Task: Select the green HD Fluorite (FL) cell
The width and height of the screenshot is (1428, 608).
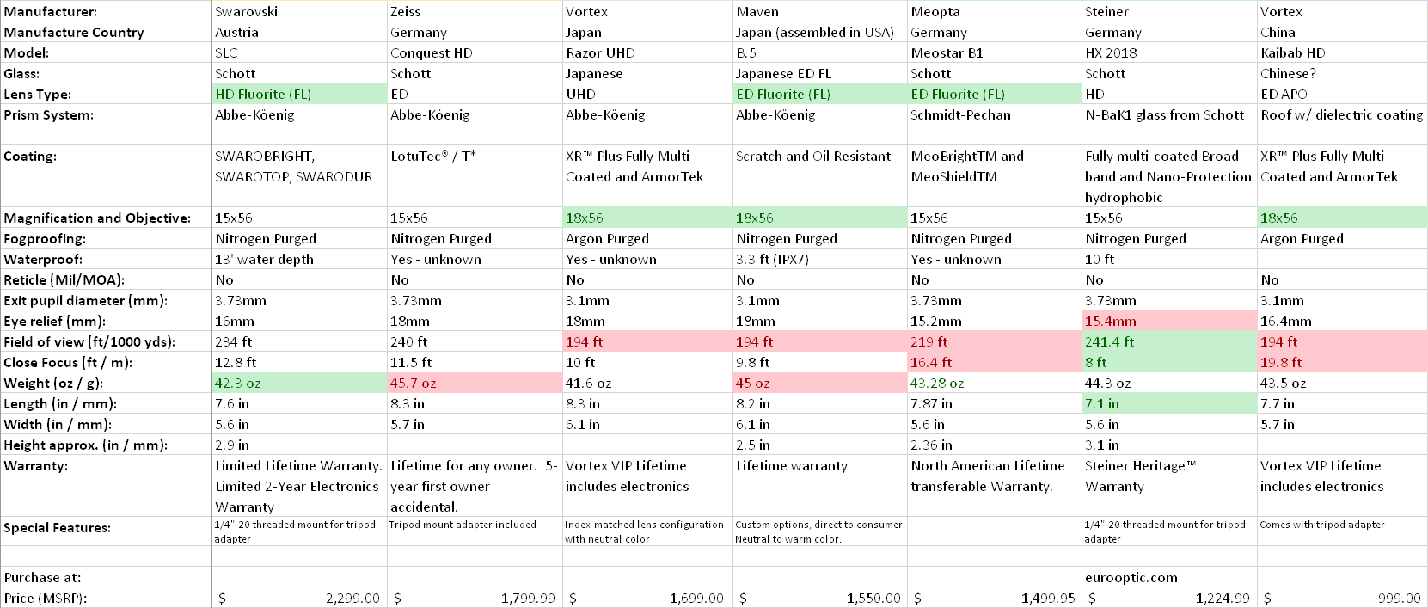Action: coord(299,94)
